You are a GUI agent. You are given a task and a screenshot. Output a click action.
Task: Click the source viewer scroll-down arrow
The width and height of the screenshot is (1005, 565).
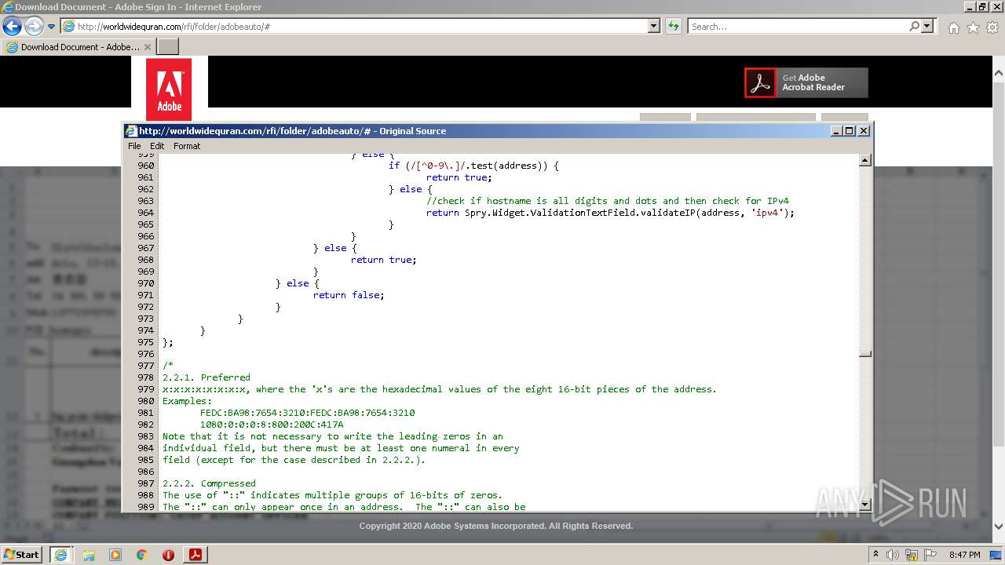865,504
